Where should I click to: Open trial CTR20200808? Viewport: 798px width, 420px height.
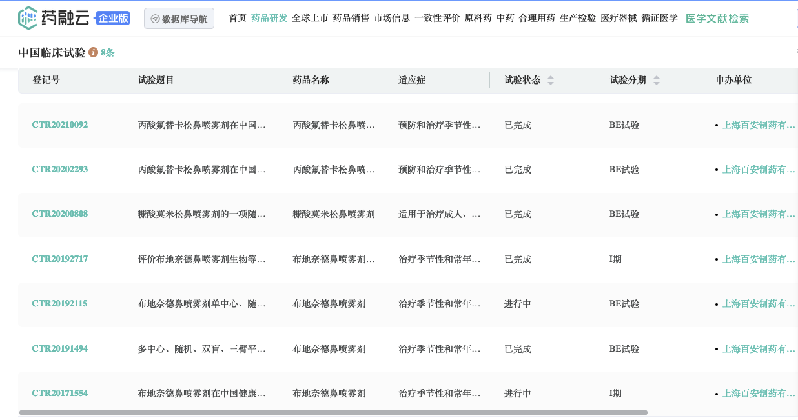60,214
